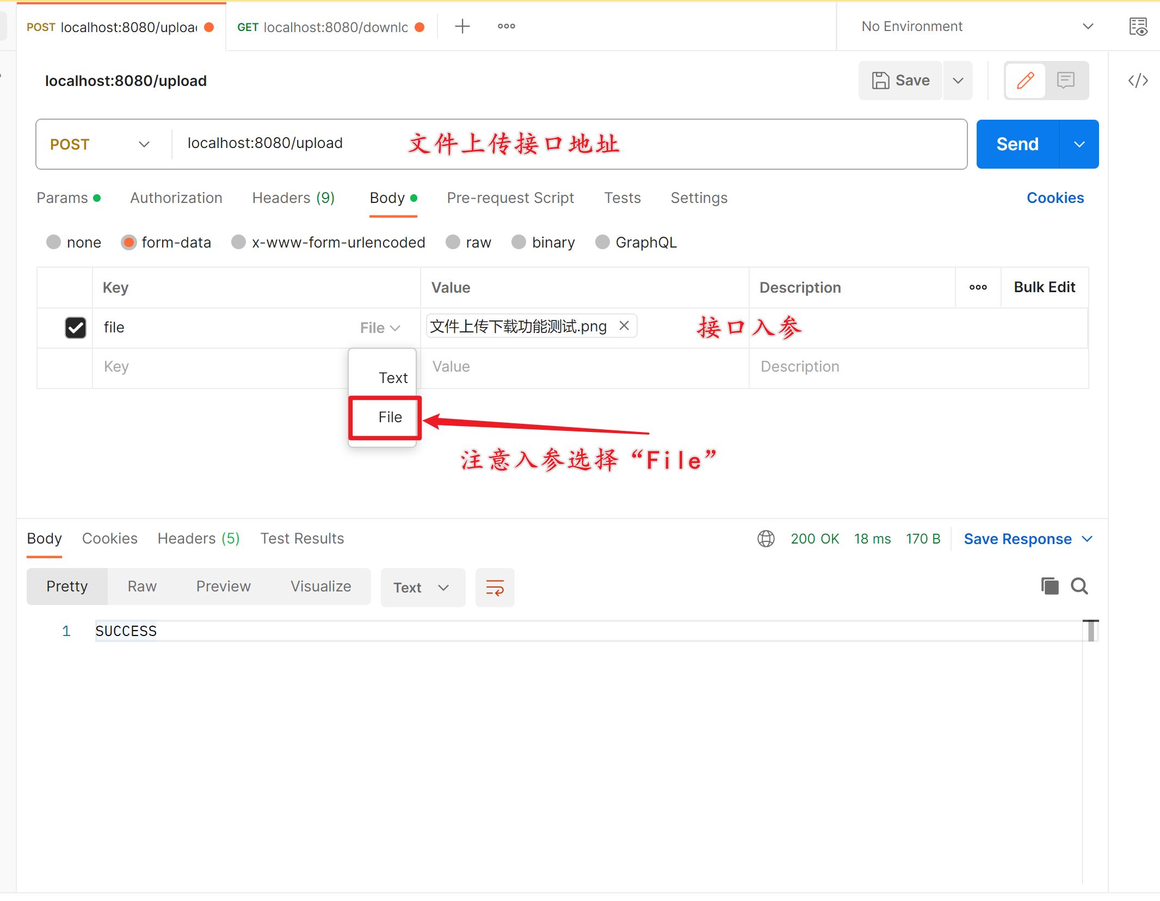Click the 18 ms response time

pyautogui.click(x=872, y=539)
